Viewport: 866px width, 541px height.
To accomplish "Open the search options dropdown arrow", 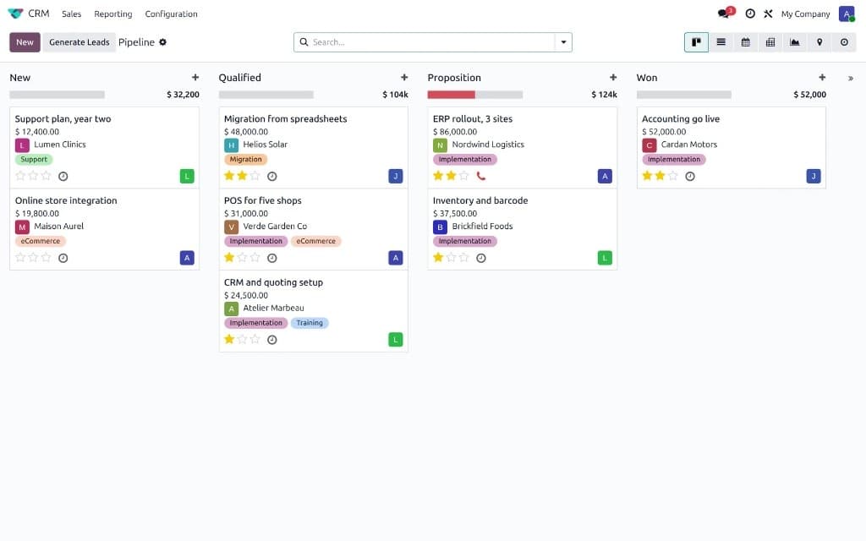I will pos(563,42).
